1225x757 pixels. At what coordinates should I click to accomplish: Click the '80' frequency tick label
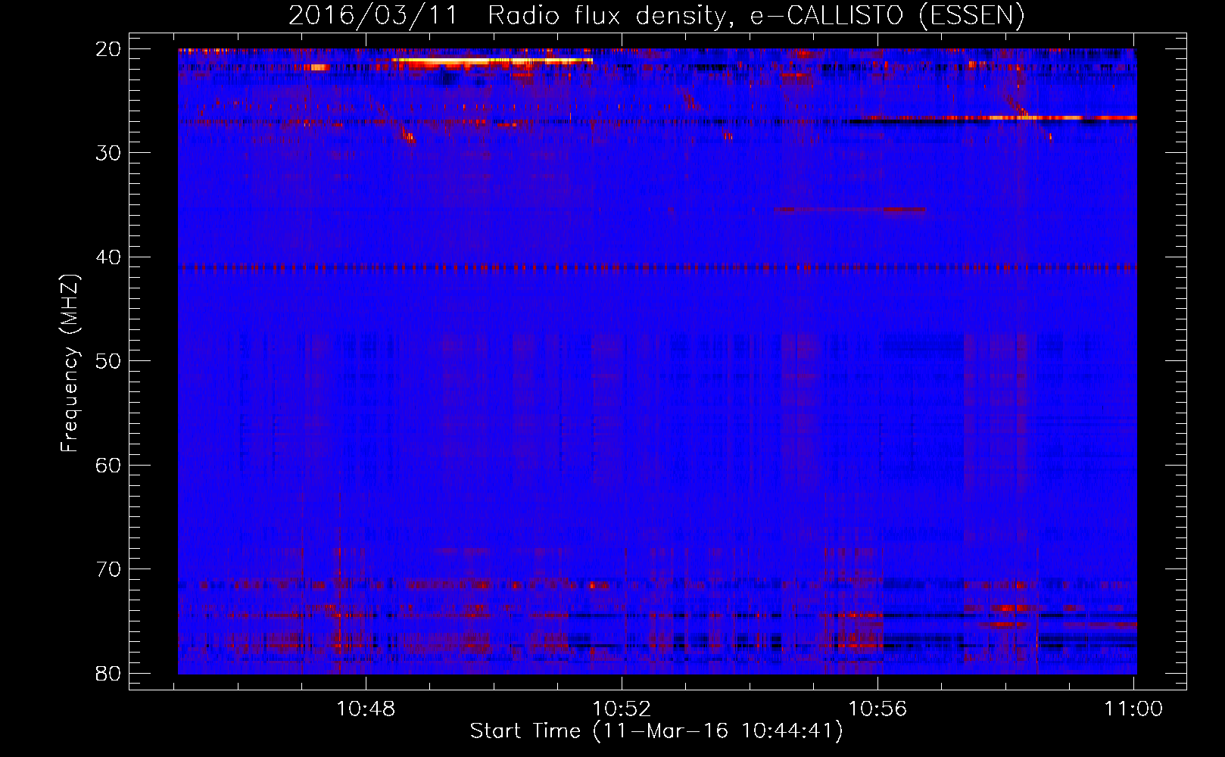[x=109, y=673]
